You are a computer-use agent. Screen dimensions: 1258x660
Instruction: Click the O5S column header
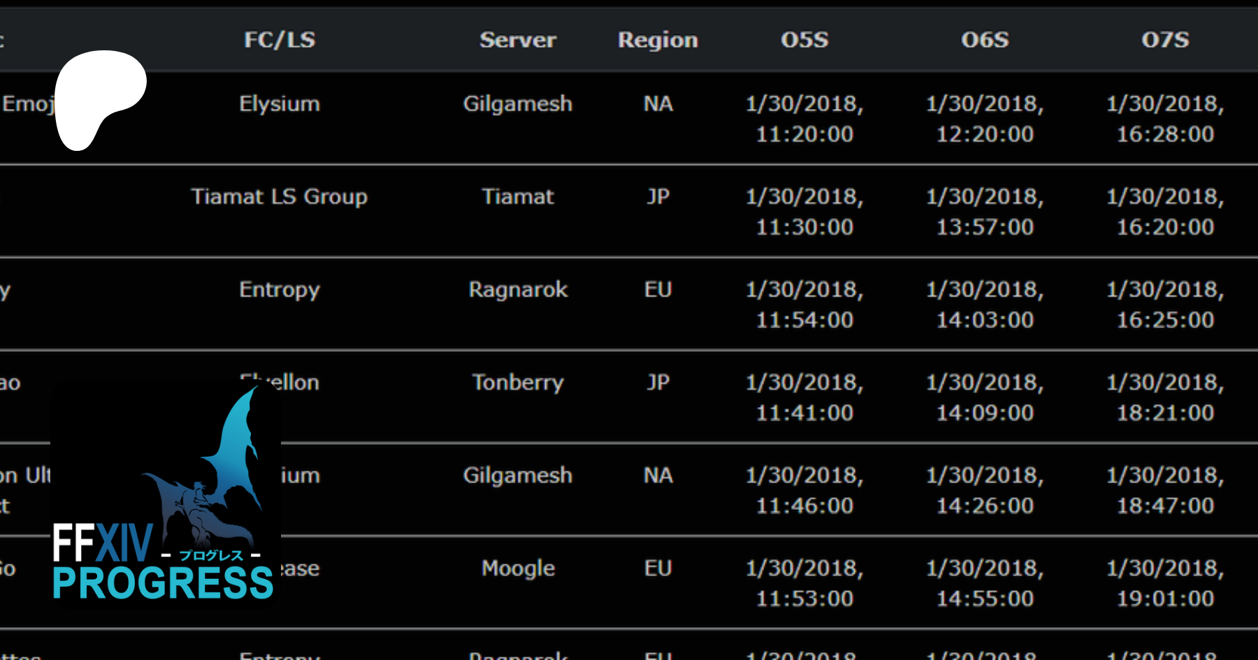(804, 40)
